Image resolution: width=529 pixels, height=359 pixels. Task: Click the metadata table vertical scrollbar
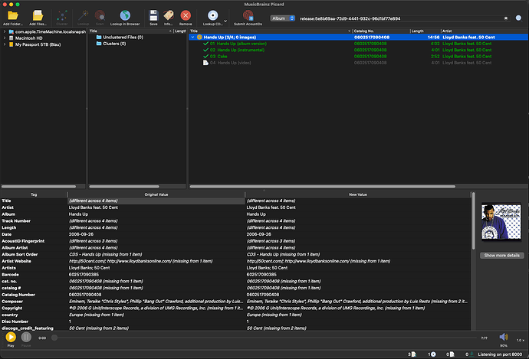coord(473,220)
